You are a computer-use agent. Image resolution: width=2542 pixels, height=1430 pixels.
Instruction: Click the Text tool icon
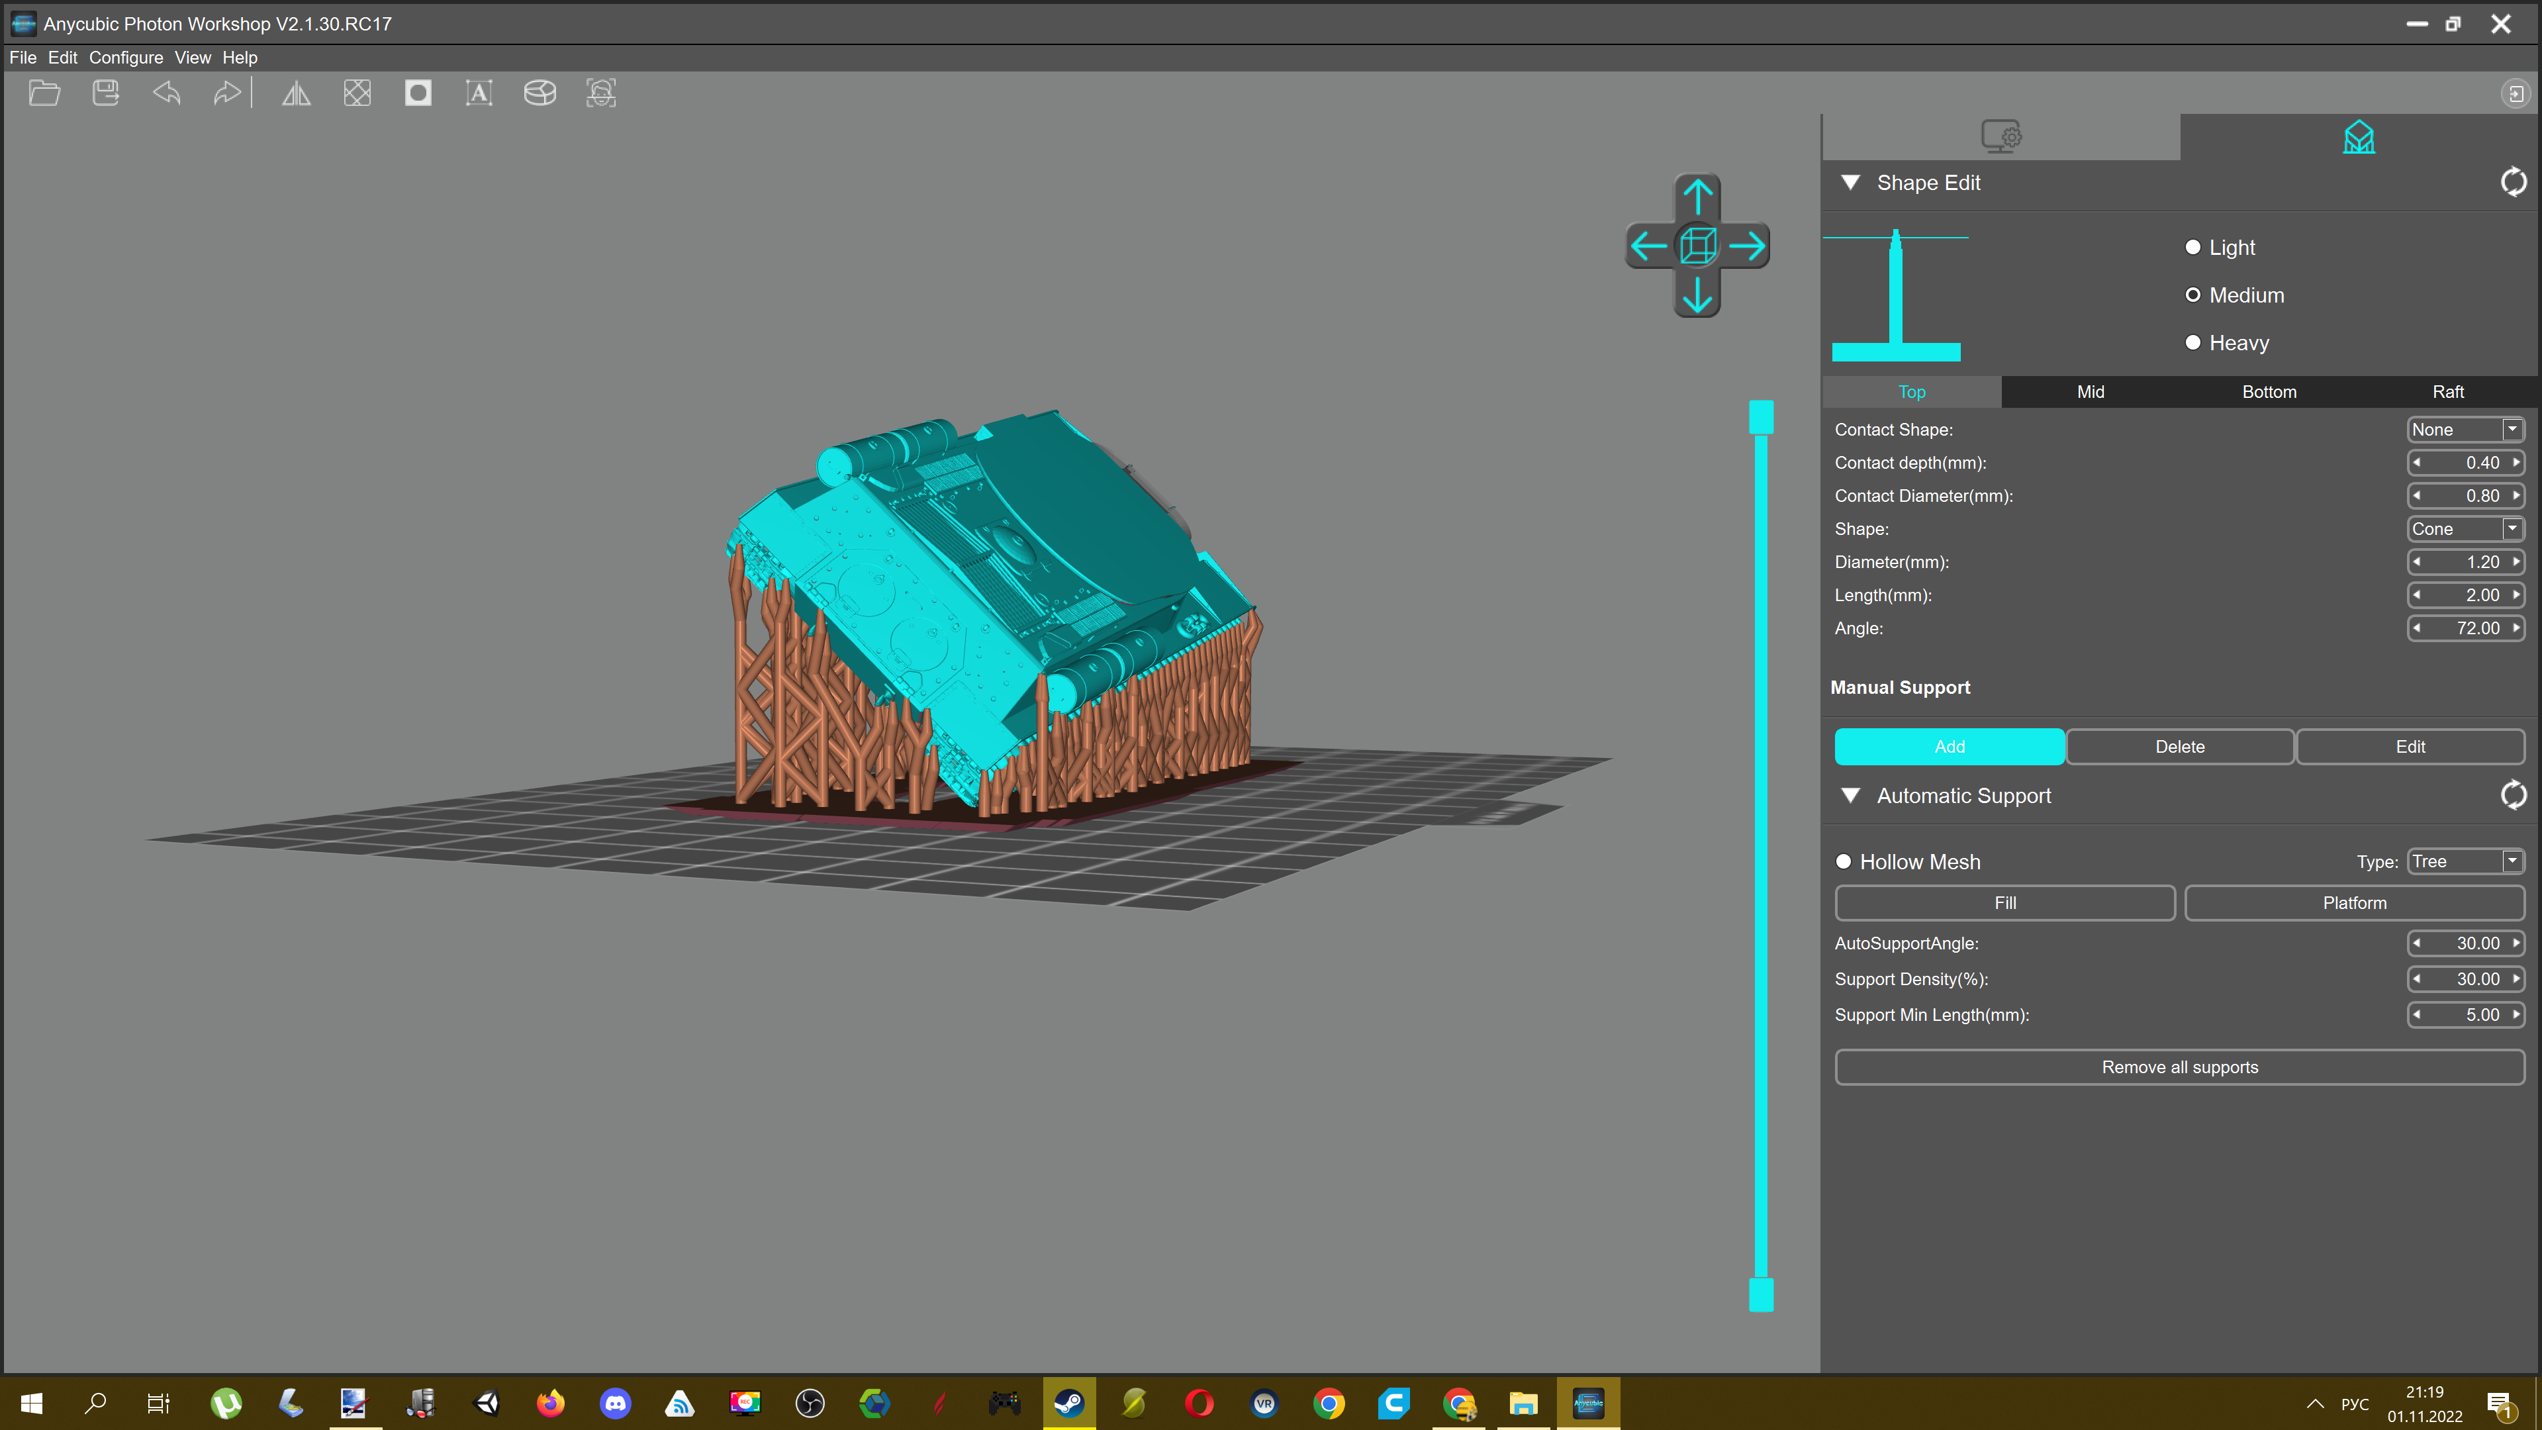coord(479,94)
